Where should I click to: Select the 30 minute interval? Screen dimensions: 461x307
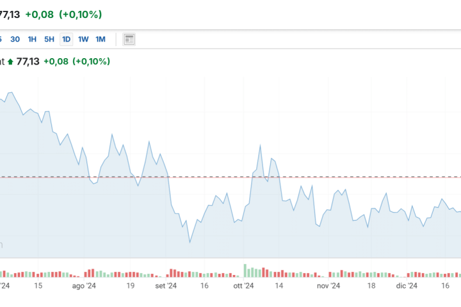15,39
